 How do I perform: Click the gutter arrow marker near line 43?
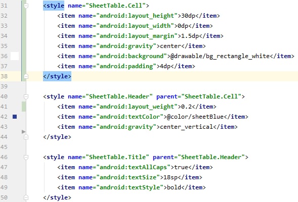click(x=24, y=132)
